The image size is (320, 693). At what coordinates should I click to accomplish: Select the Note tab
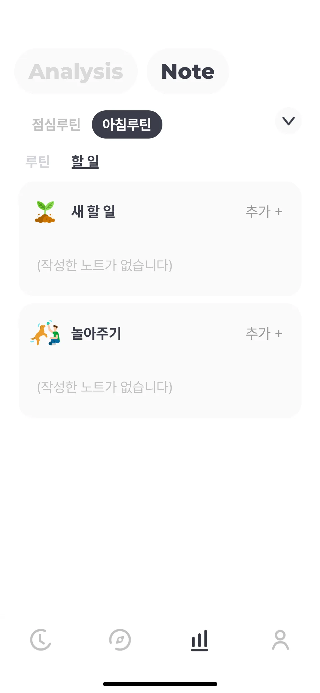[188, 71]
